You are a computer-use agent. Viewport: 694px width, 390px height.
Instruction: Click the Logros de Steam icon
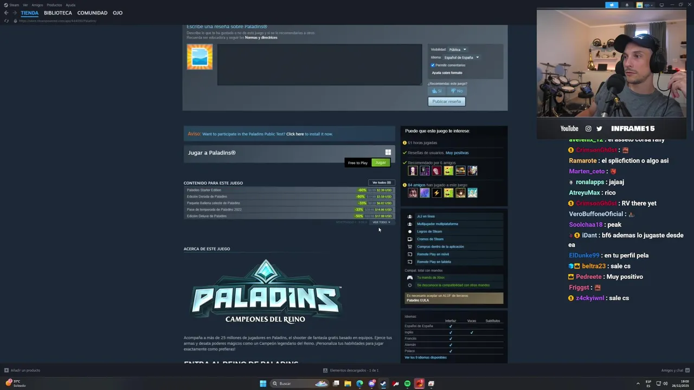410,231
